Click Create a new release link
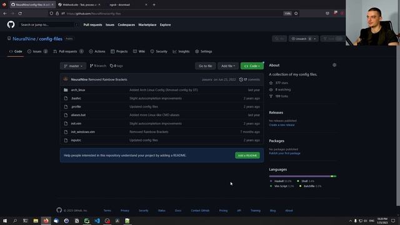This screenshot has width=400, height=225. pyautogui.click(x=282, y=125)
